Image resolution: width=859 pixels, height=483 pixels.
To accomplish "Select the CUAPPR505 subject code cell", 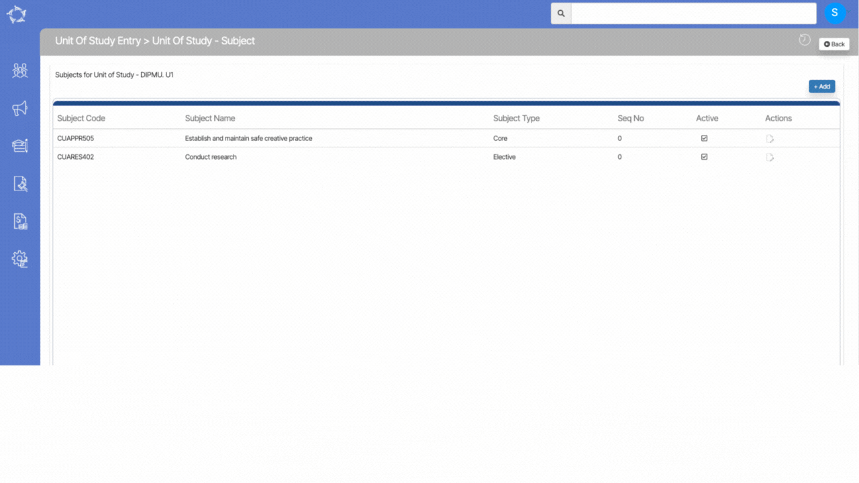I will [x=76, y=138].
